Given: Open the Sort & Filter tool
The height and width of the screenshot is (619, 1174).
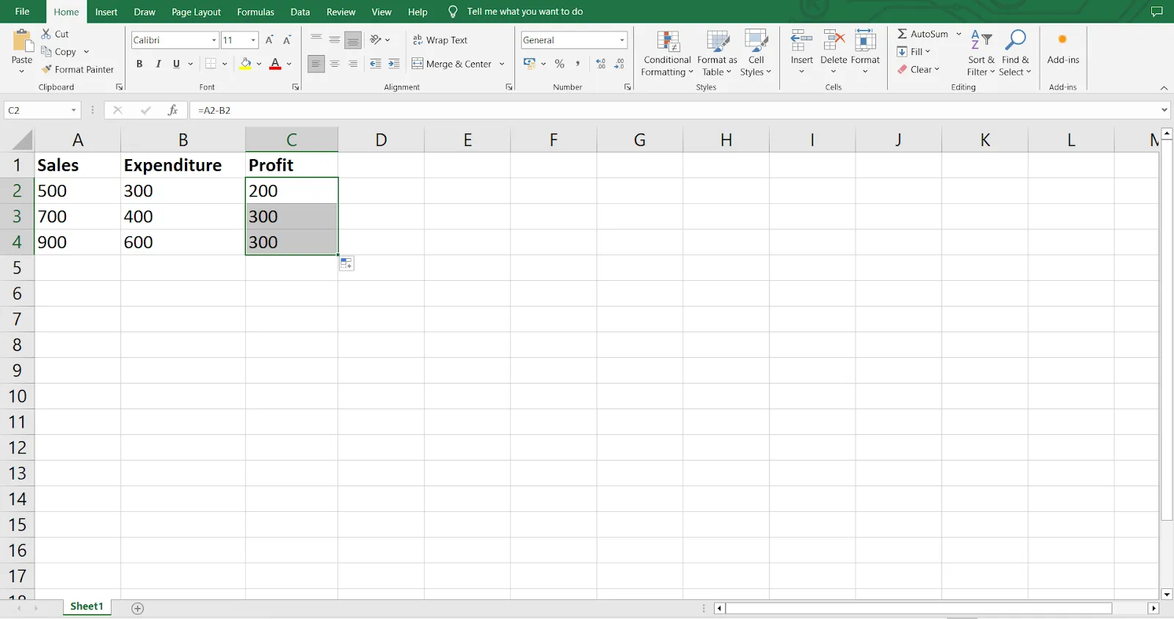Looking at the screenshot, I should tap(981, 53).
